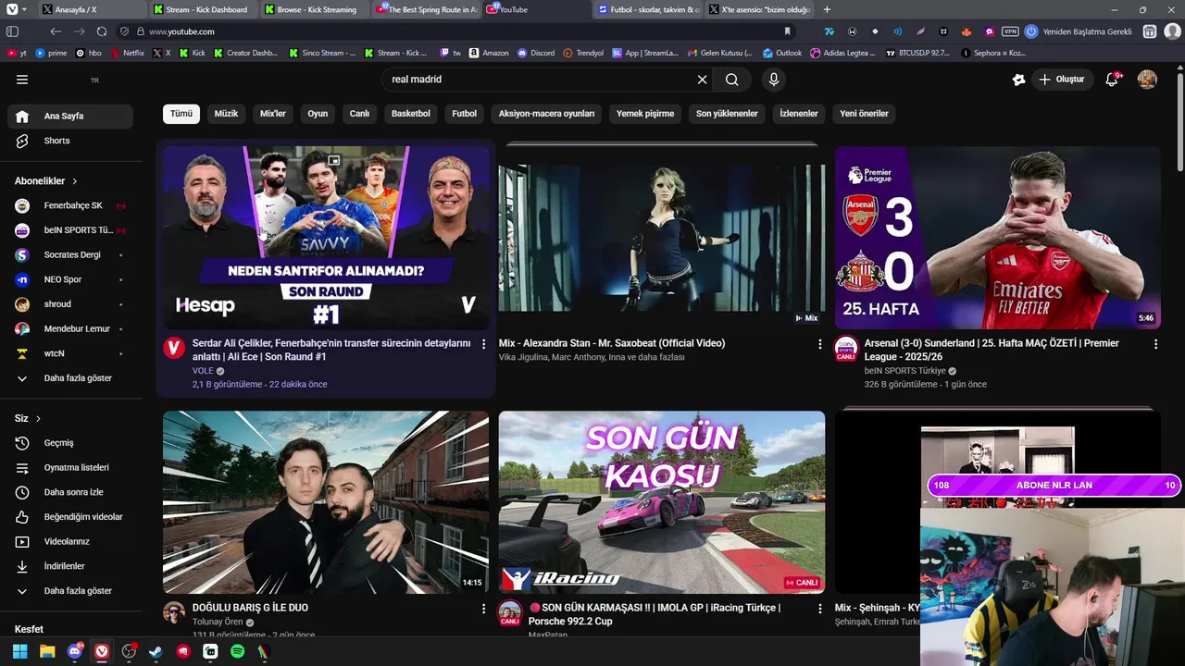This screenshot has width=1185, height=666.
Task: Select the Müzik filter chip
Action: click(227, 114)
